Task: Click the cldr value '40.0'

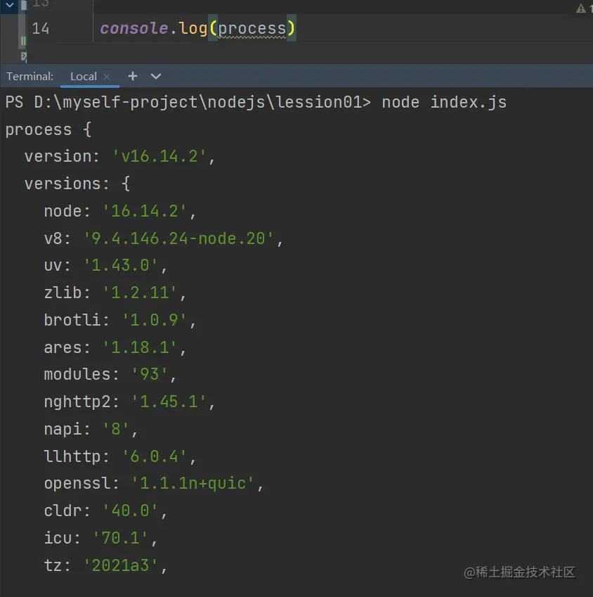Action: click(x=130, y=511)
